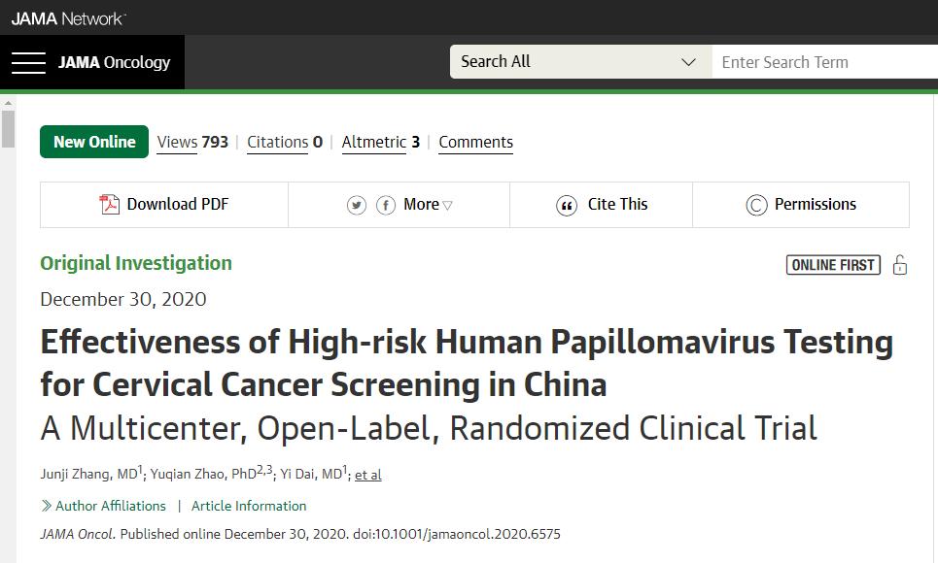Go to JAMA Oncology home
The image size is (938, 563).
[114, 63]
